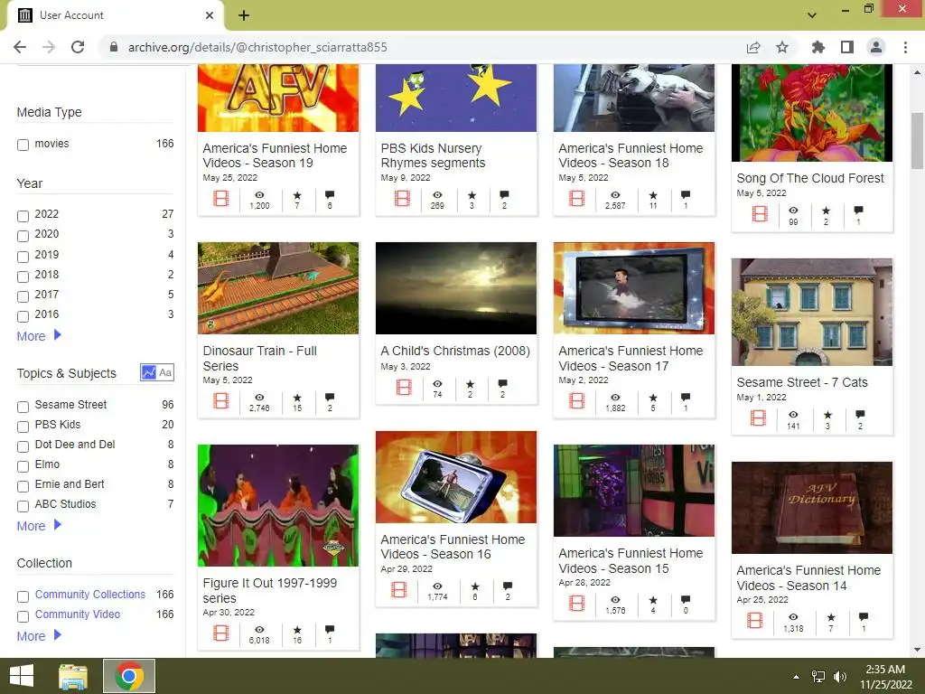Check the Sesame Street topic filter
This screenshot has width=925, height=694.
[x=23, y=407]
